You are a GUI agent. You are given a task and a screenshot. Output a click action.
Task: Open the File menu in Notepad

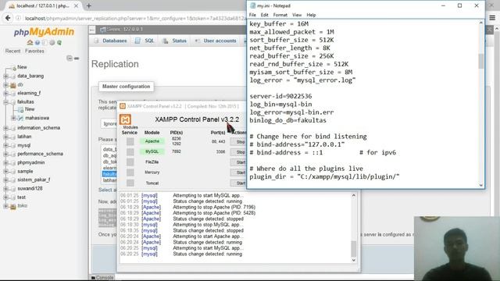click(252, 15)
